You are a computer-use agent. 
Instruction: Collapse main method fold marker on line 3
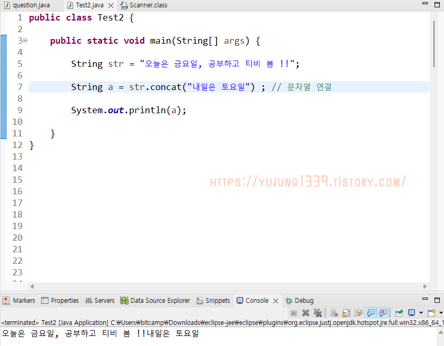pos(25,41)
